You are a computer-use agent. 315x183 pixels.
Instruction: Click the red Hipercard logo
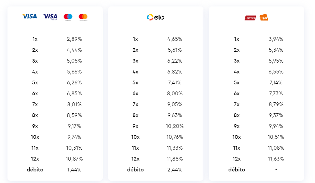250,18
